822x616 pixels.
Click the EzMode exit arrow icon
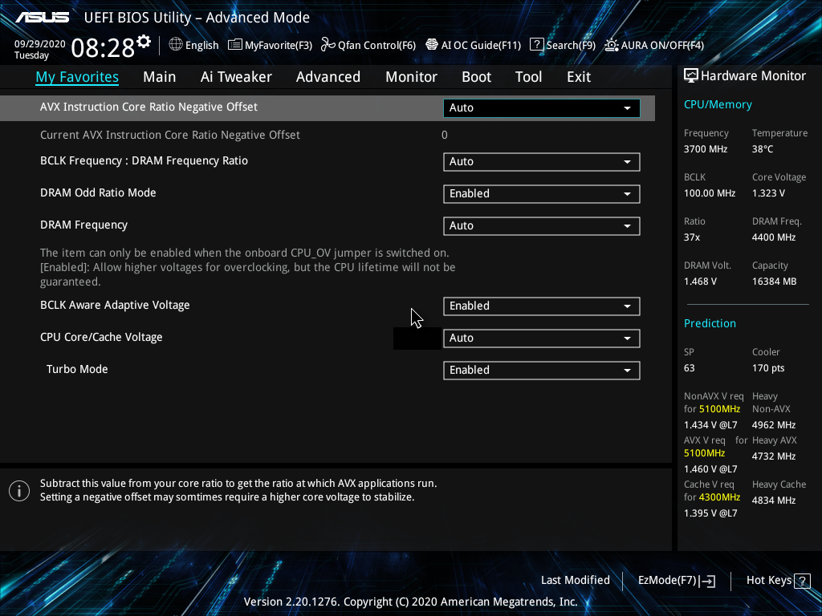[708, 581]
